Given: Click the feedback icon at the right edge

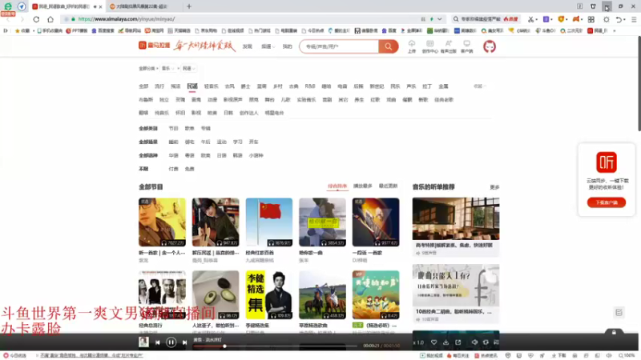Looking at the screenshot, I should pyautogui.click(x=619, y=313).
